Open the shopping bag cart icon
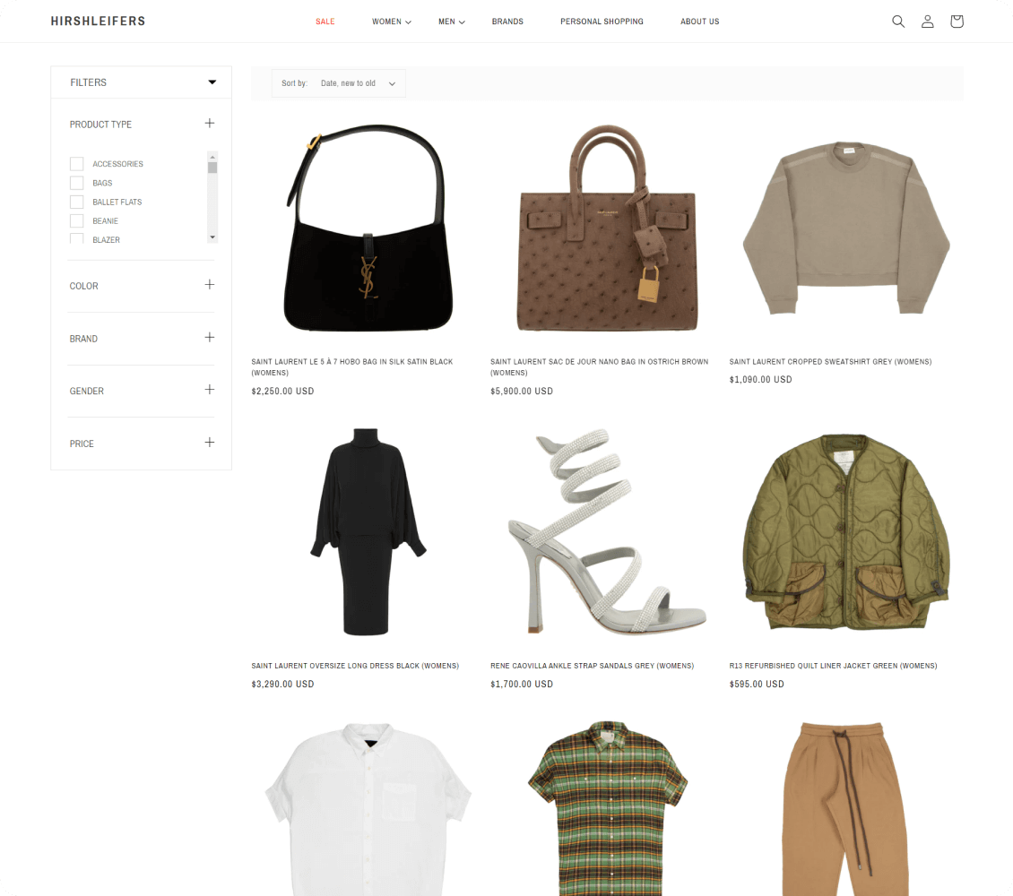This screenshot has width=1013, height=896. 957,22
